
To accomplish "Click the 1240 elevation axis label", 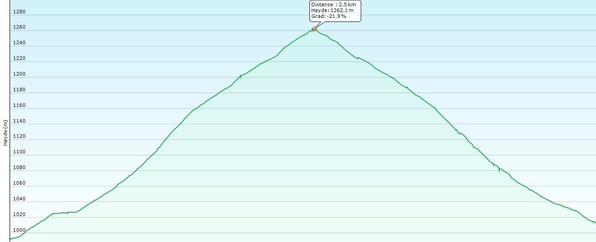I will (x=19, y=43).
